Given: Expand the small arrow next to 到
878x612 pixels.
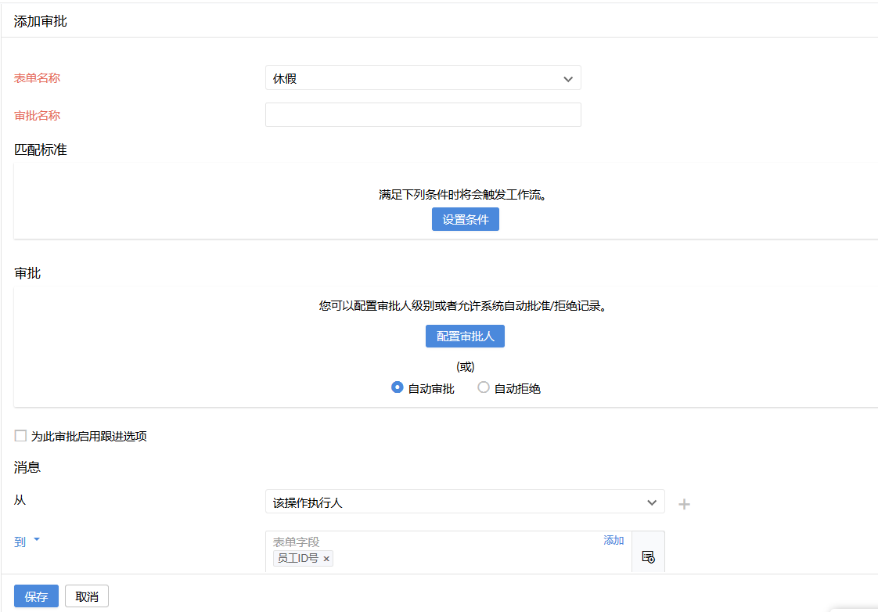Looking at the screenshot, I should (37, 540).
